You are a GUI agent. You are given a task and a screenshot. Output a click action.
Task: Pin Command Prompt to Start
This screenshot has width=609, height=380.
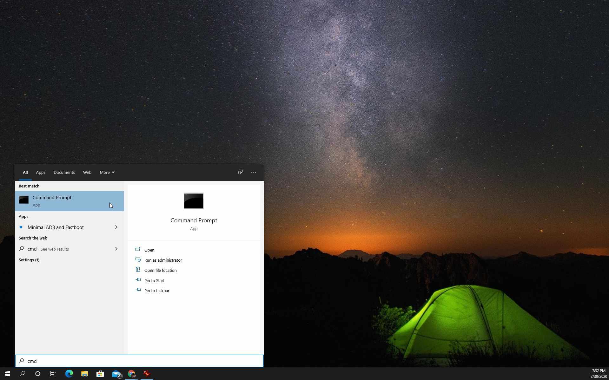(154, 280)
